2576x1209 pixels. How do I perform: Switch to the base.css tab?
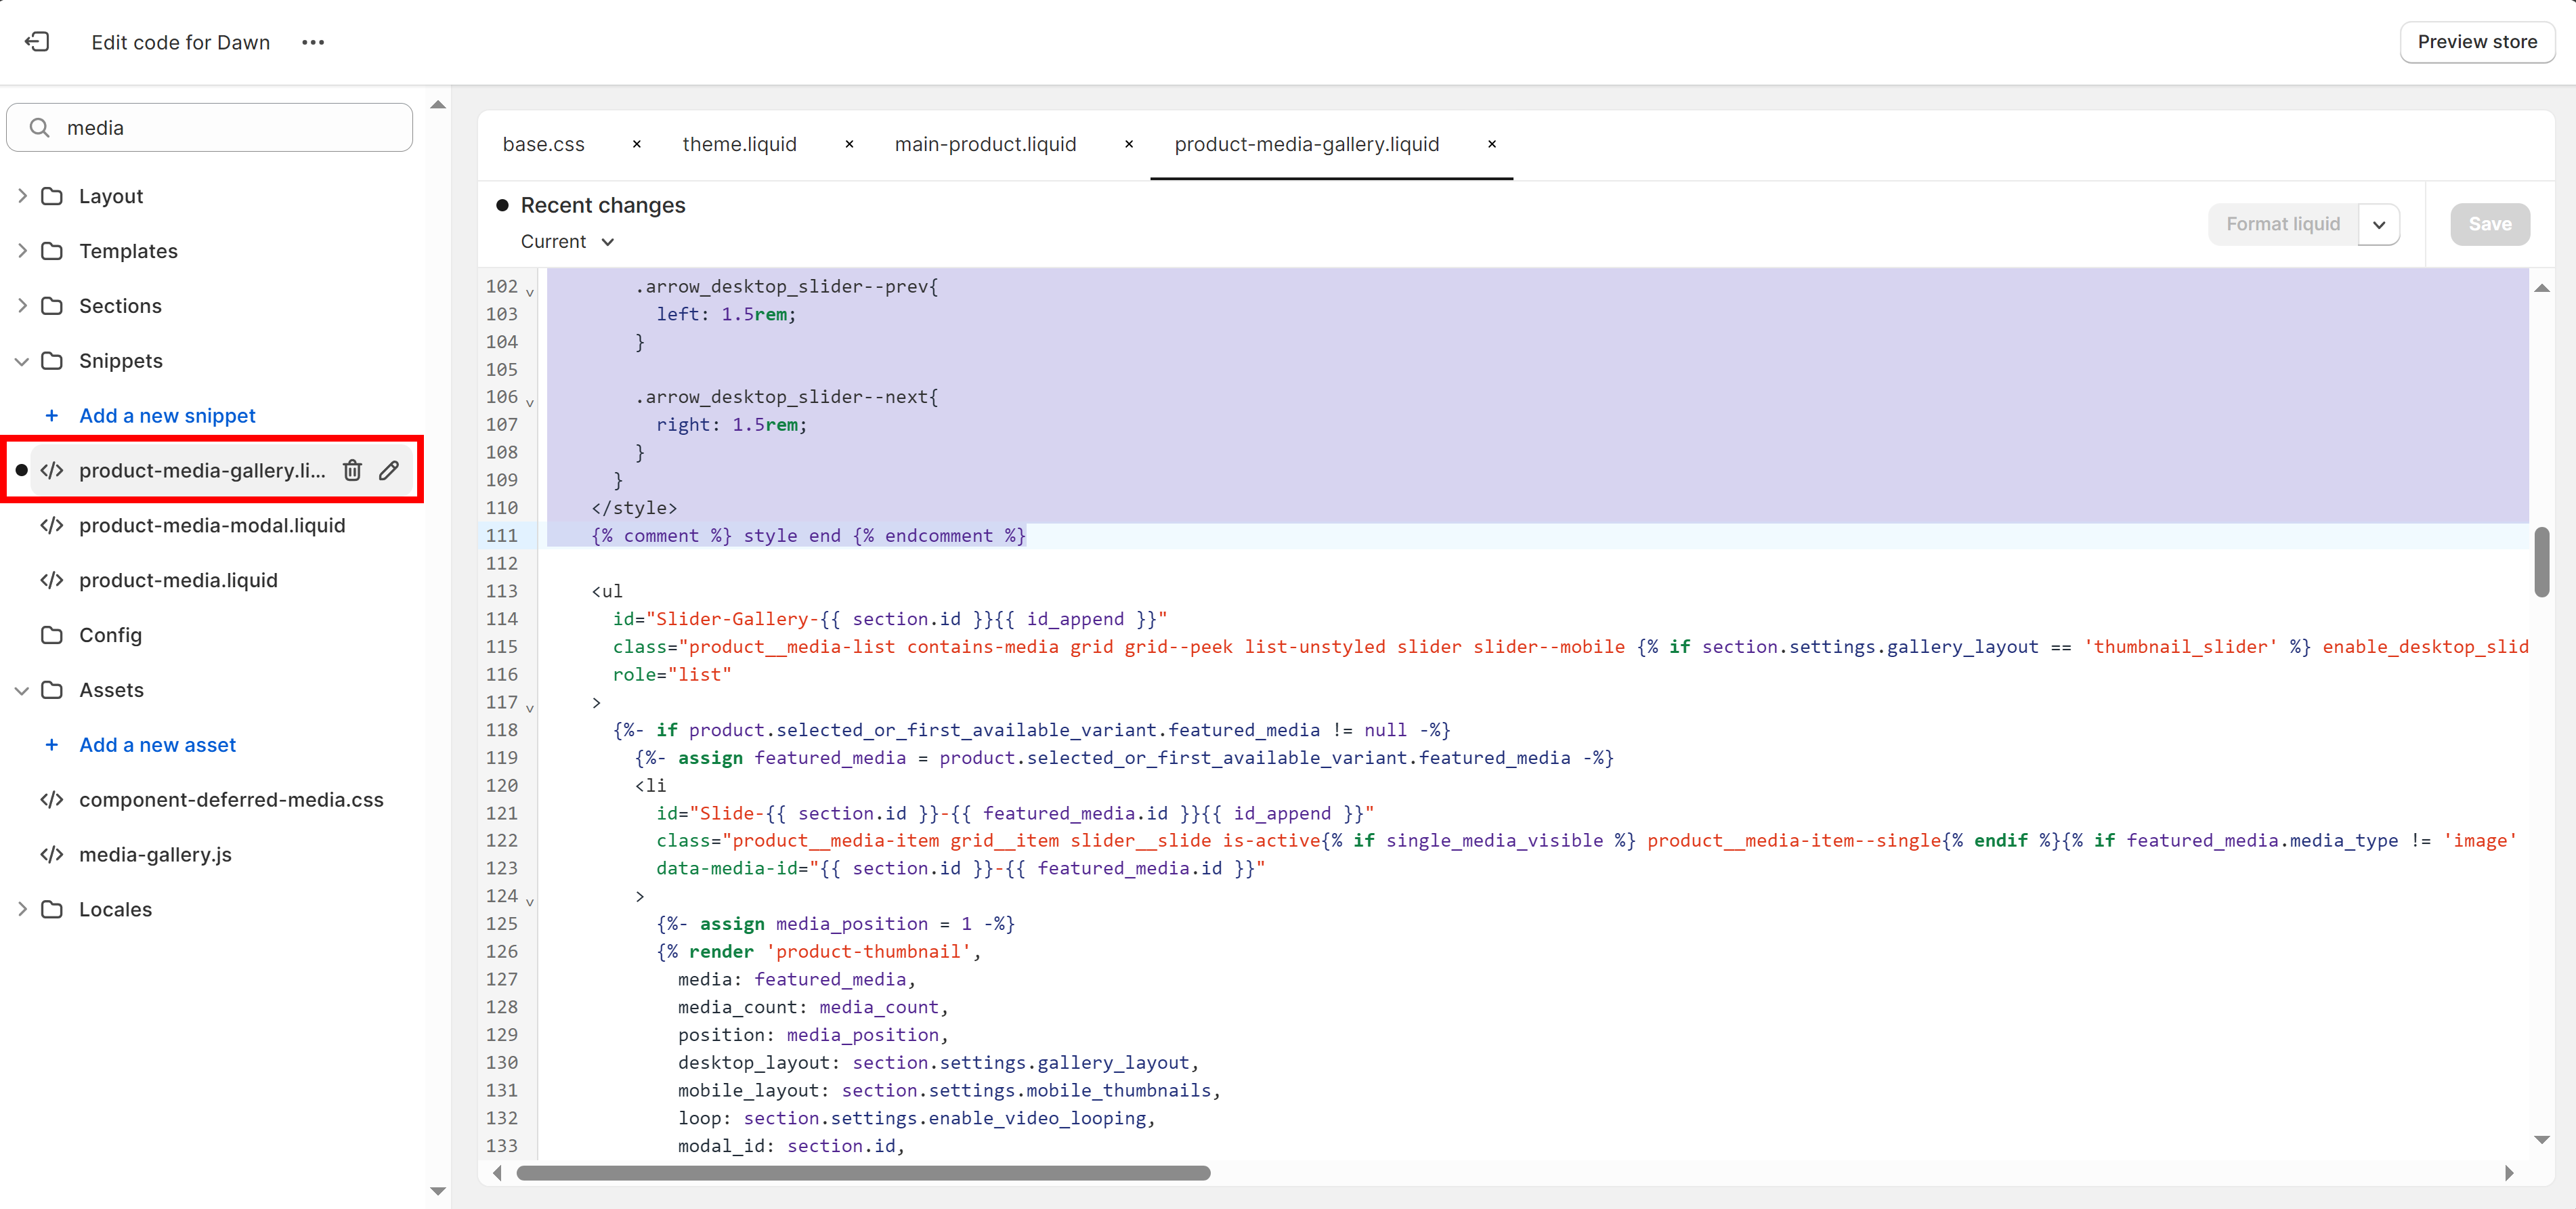pyautogui.click(x=543, y=144)
